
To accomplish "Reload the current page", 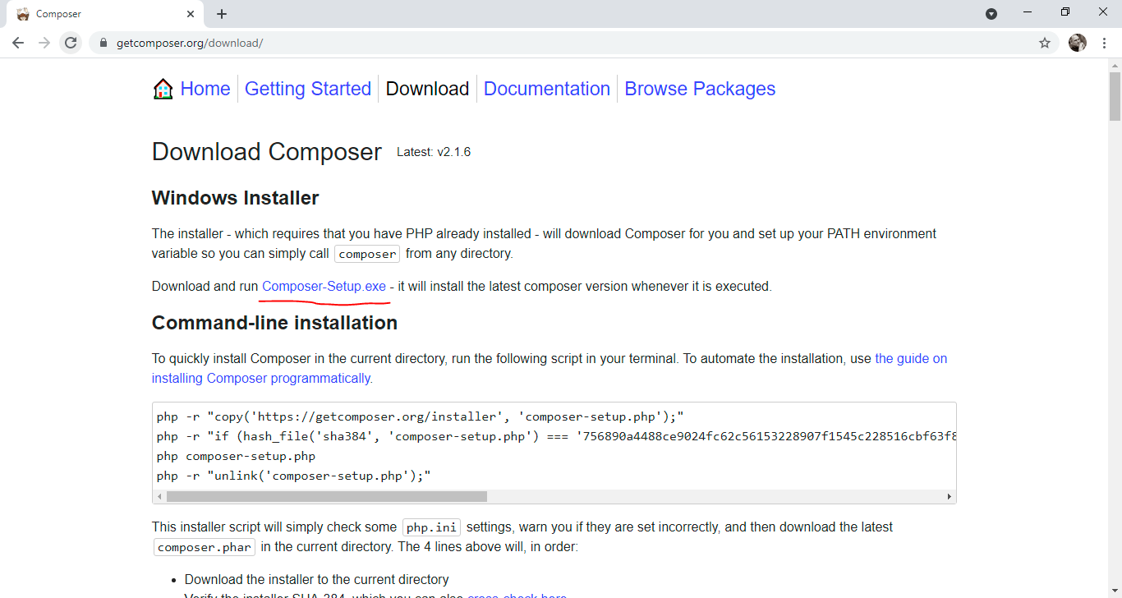I will 71,43.
